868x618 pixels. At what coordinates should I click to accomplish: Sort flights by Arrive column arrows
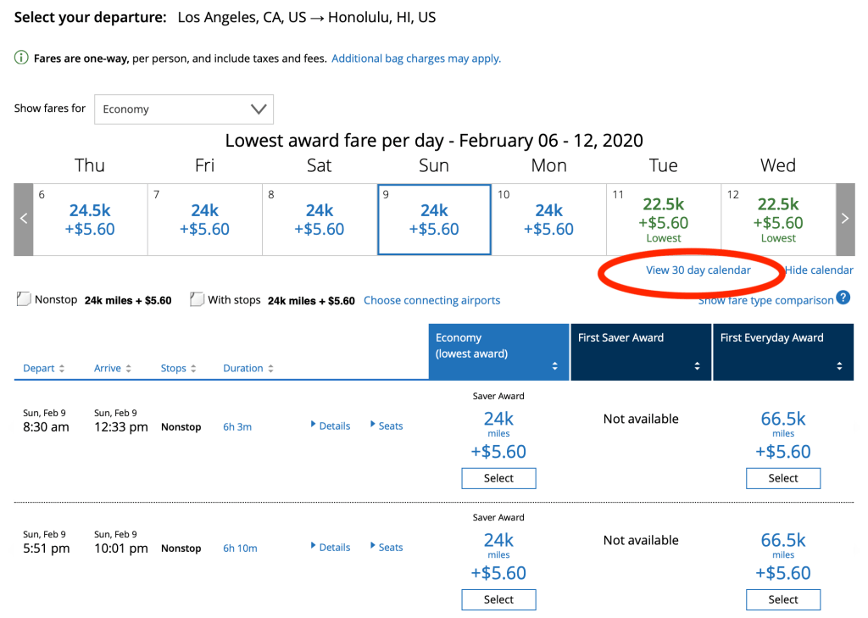tap(128, 369)
